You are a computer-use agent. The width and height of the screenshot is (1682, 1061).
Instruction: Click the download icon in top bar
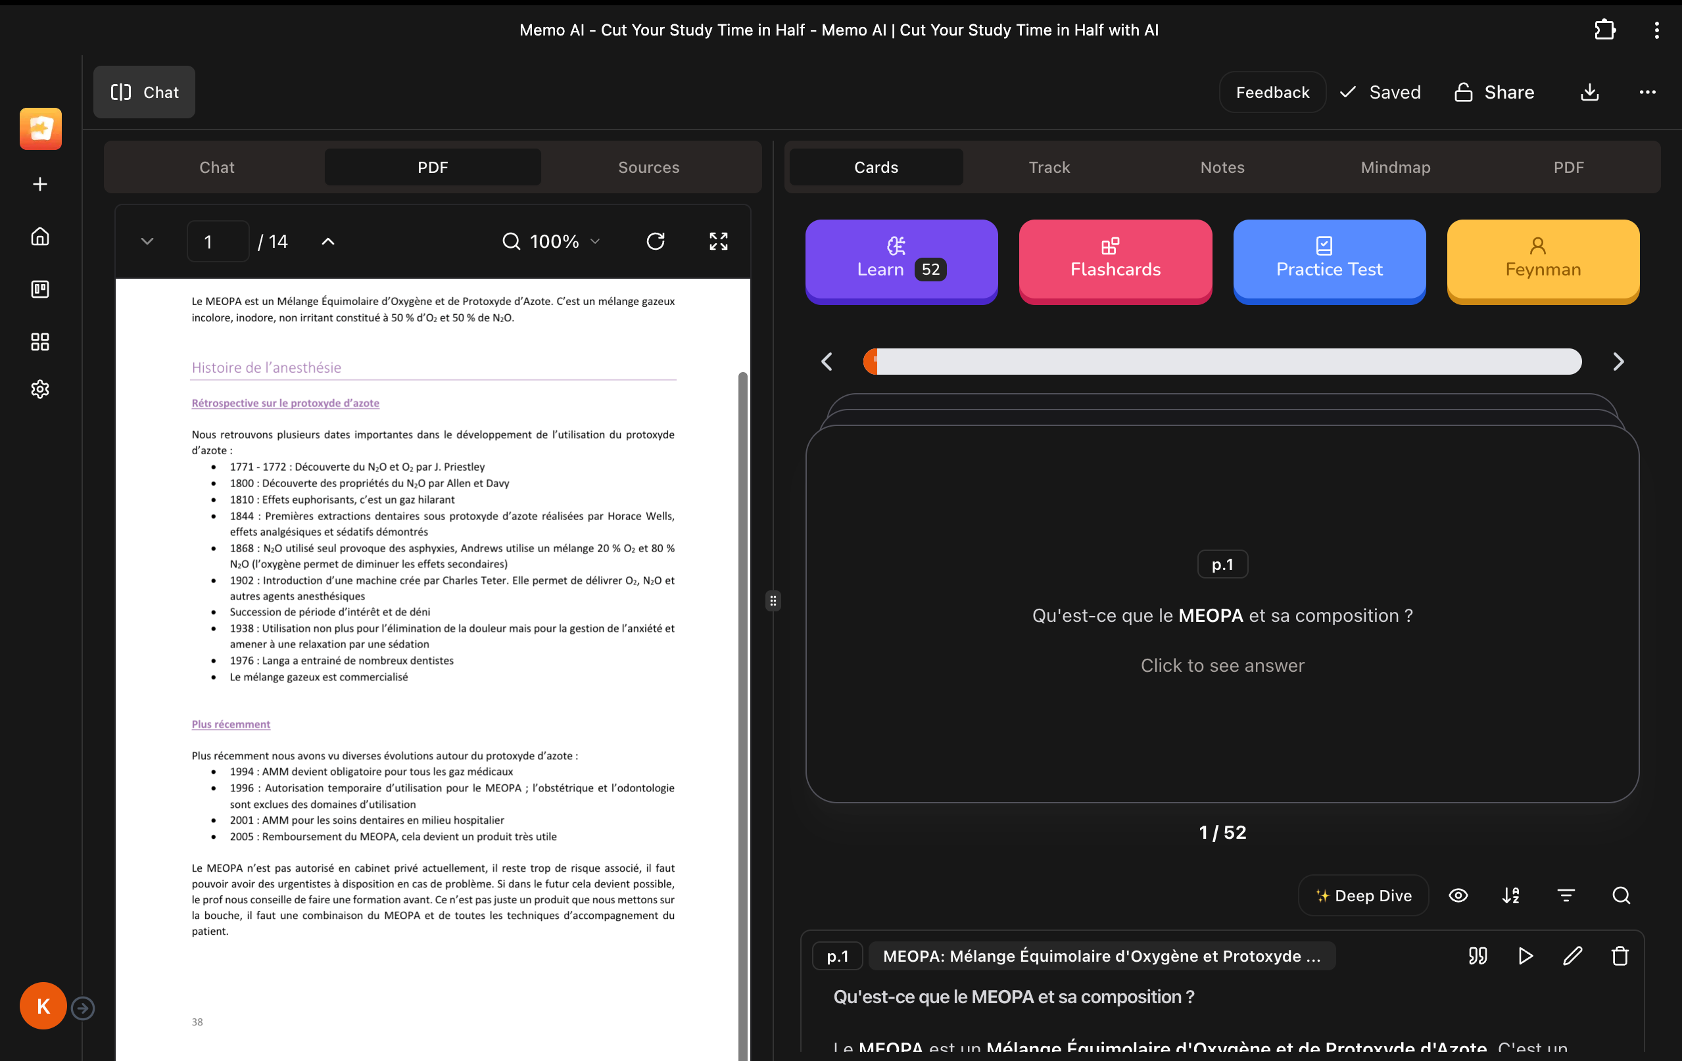(1590, 92)
